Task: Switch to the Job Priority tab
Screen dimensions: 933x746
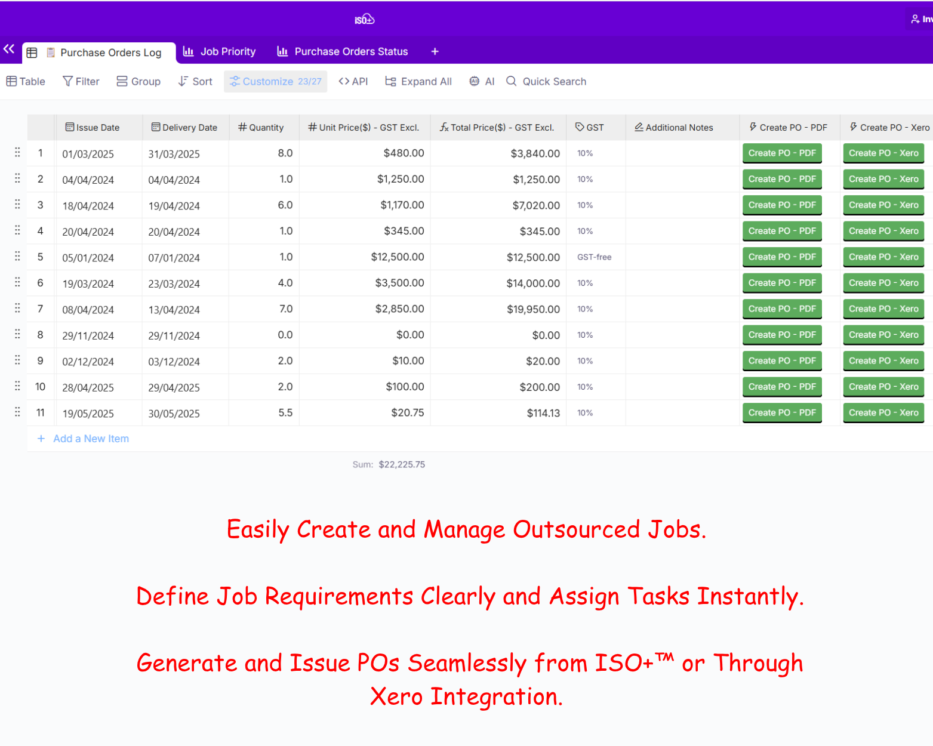Action: point(219,52)
